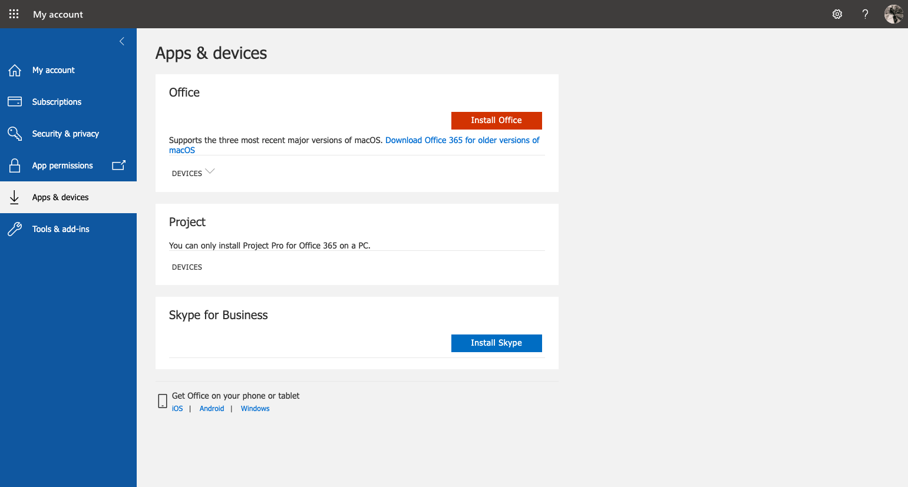Click DEVICES label under Project
The height and width of the screenshot is (487, 908).
point(187,267)
